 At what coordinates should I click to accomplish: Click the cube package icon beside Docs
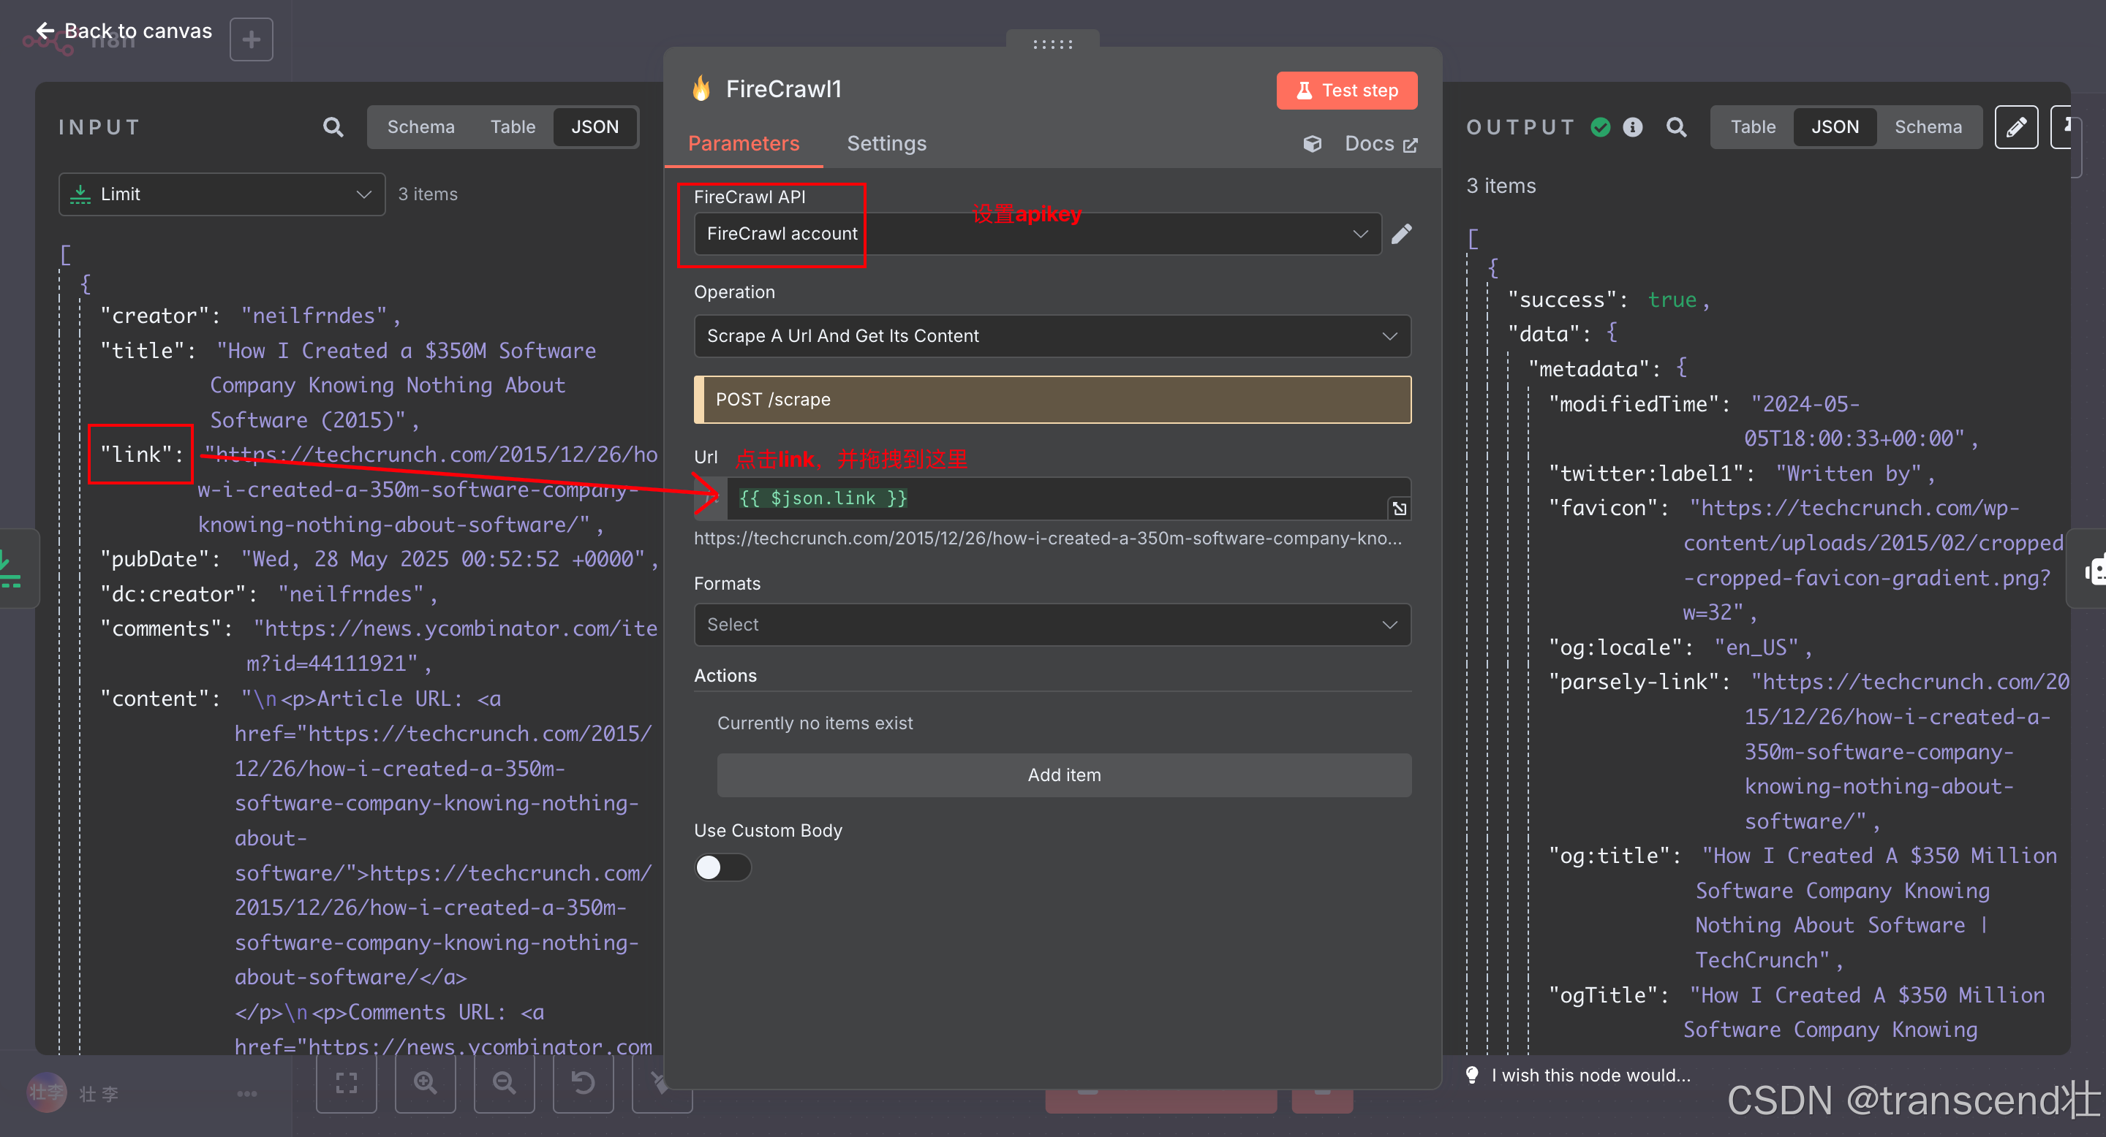click(1312, 145)
